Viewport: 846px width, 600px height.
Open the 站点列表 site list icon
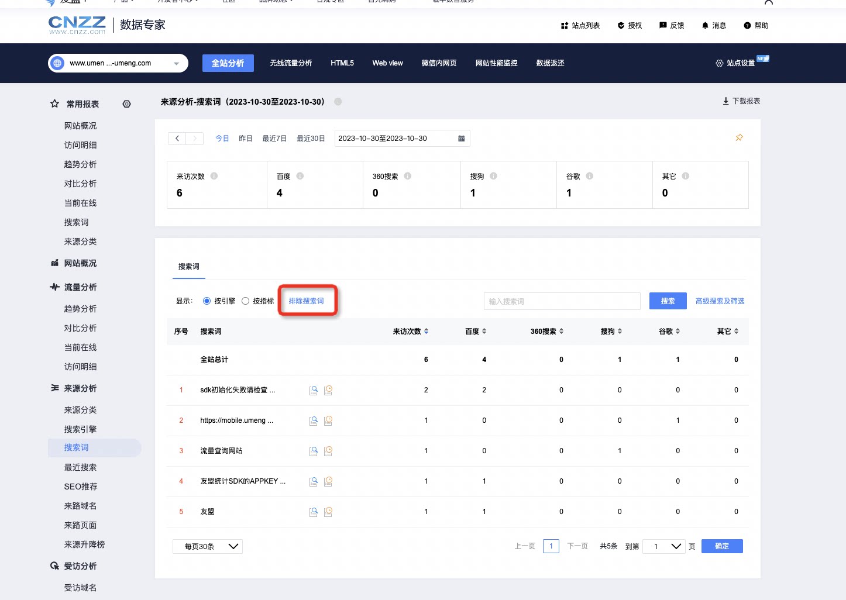click(x=565, y=26)
